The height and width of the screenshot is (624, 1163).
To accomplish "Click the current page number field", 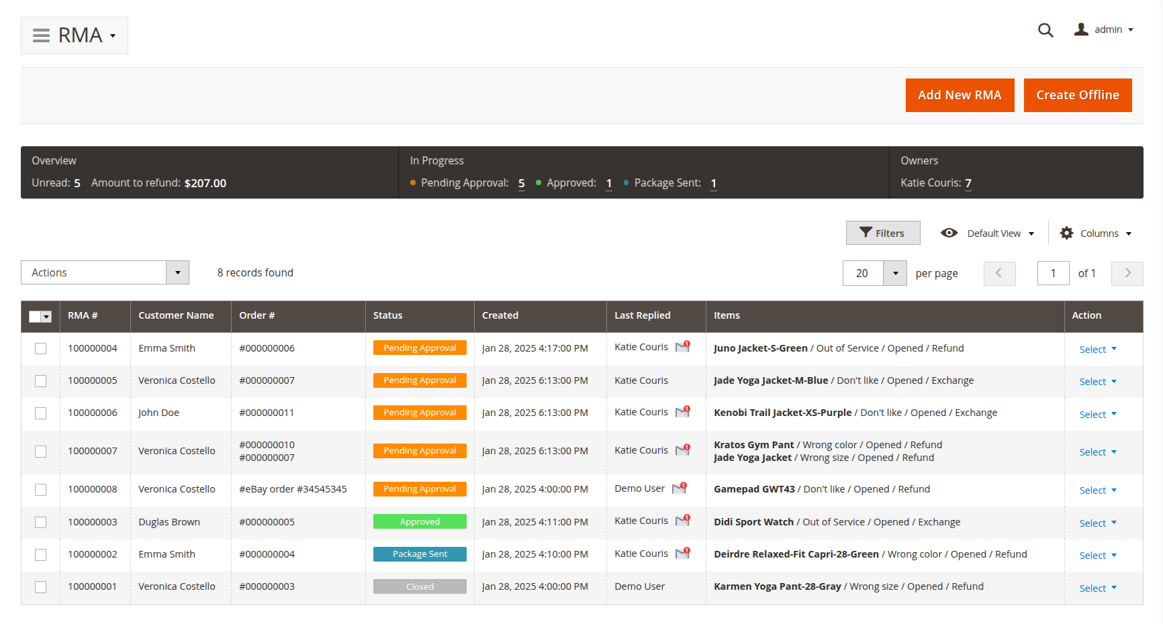I will point(1053,273).
